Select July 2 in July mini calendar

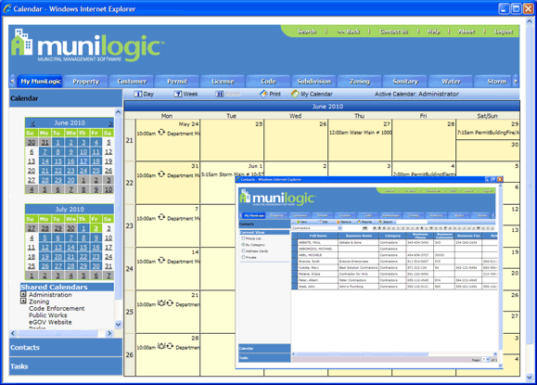click(96, 228)
